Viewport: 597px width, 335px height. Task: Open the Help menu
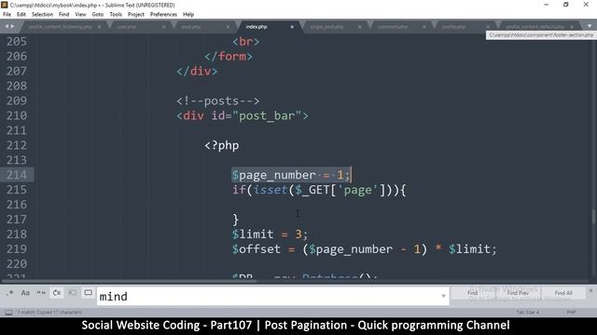click(x=188, y=15)
